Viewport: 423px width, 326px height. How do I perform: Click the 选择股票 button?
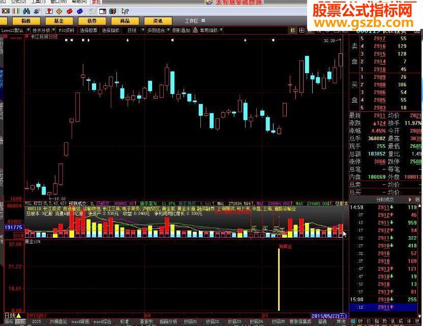point(89,29)
